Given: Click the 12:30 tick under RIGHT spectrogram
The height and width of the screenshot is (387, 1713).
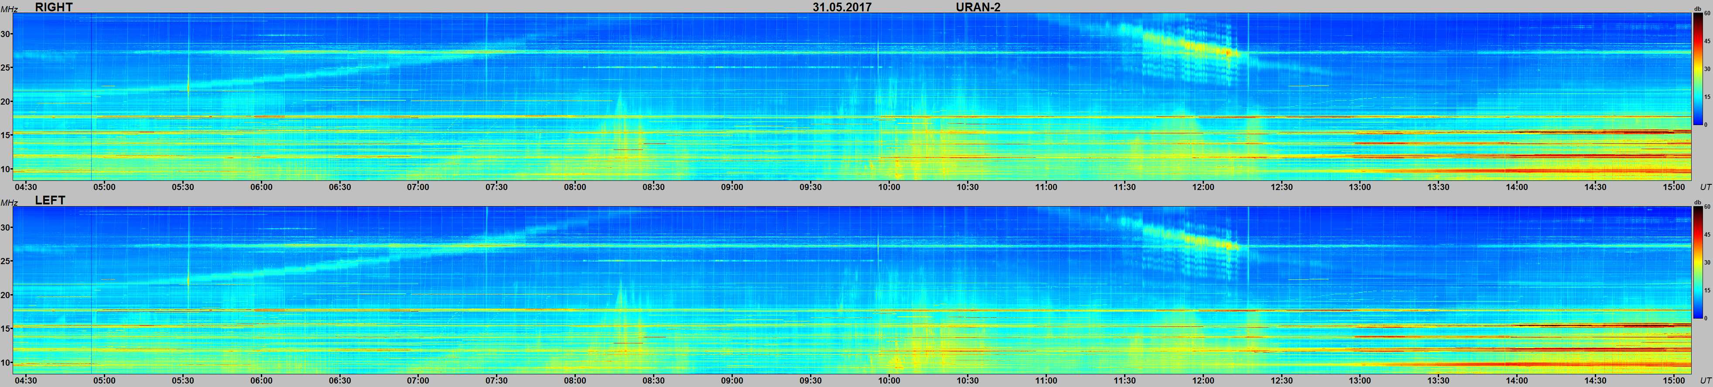Looking at the screenshot, I should pyautogui.click(x=1282, y=187).
